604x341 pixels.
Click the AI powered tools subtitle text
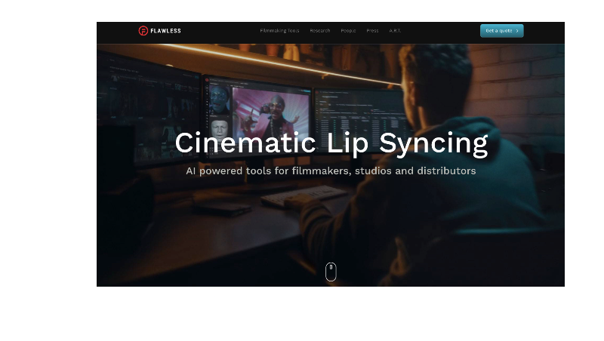(331, 171)
